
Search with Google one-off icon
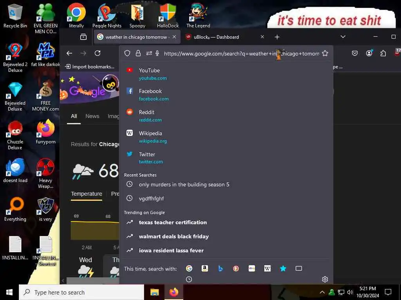point(189,268)
